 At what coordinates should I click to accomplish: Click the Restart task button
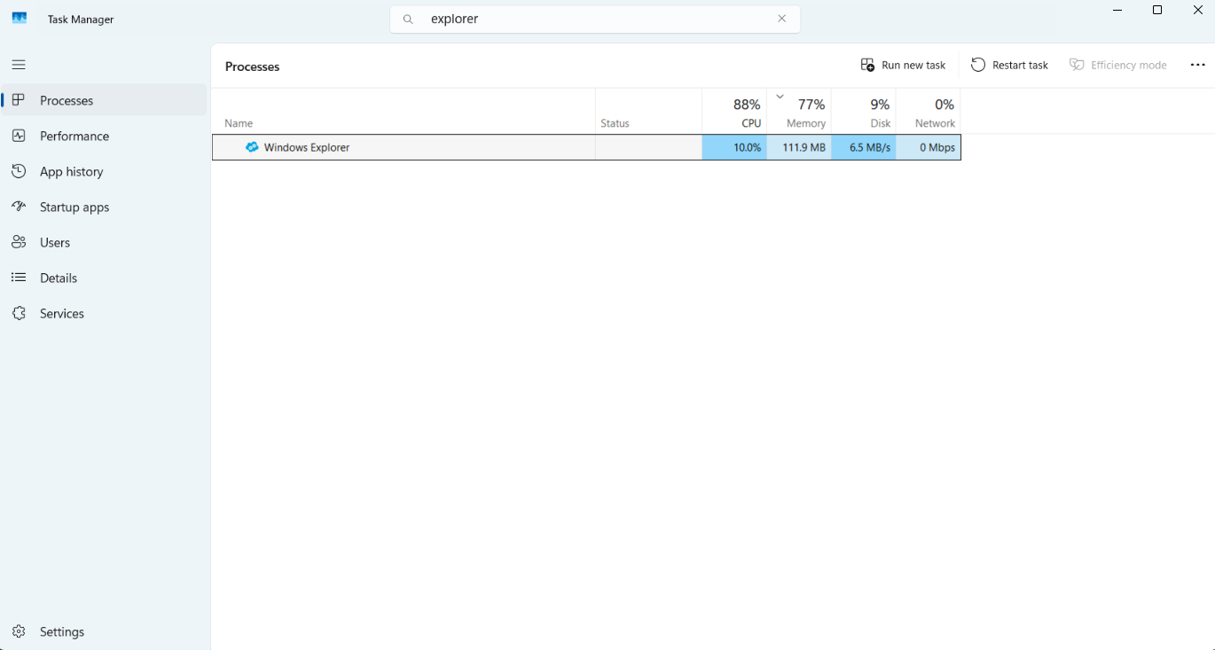1009,65
